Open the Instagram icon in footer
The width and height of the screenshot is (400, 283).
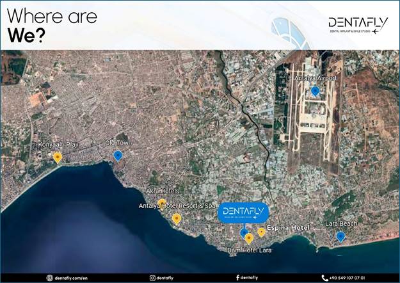[x=152, y=278]
